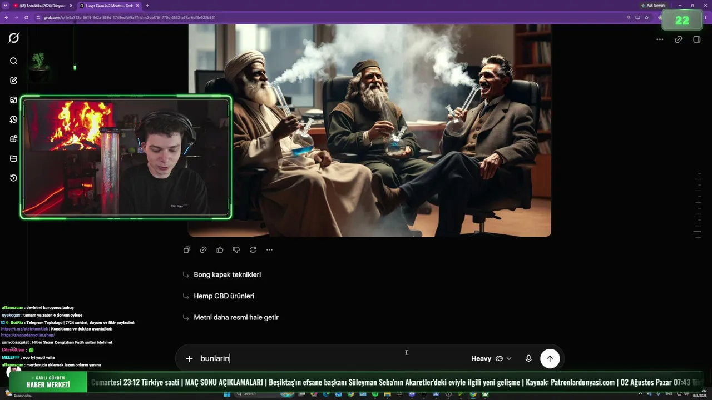
Task: Start a new chat with the compose icon
Action: coord(14,81)
